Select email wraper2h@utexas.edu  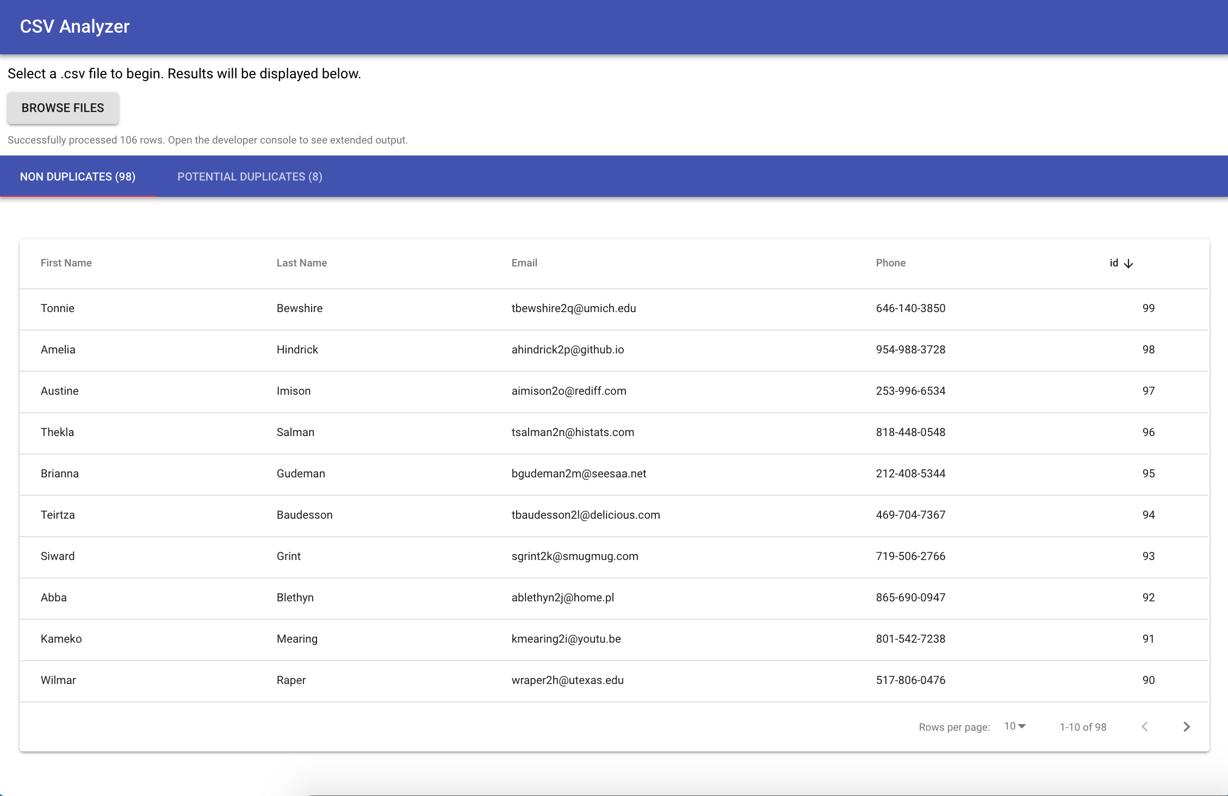point(567,680)
